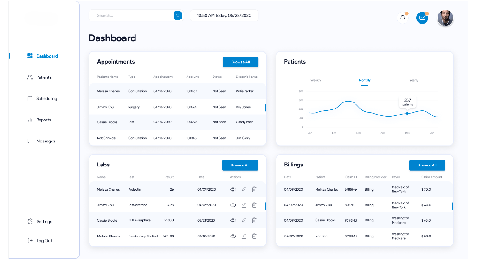
Task: Click the notification bell icon
Action: pyautogui.click(x=402, y=18)
